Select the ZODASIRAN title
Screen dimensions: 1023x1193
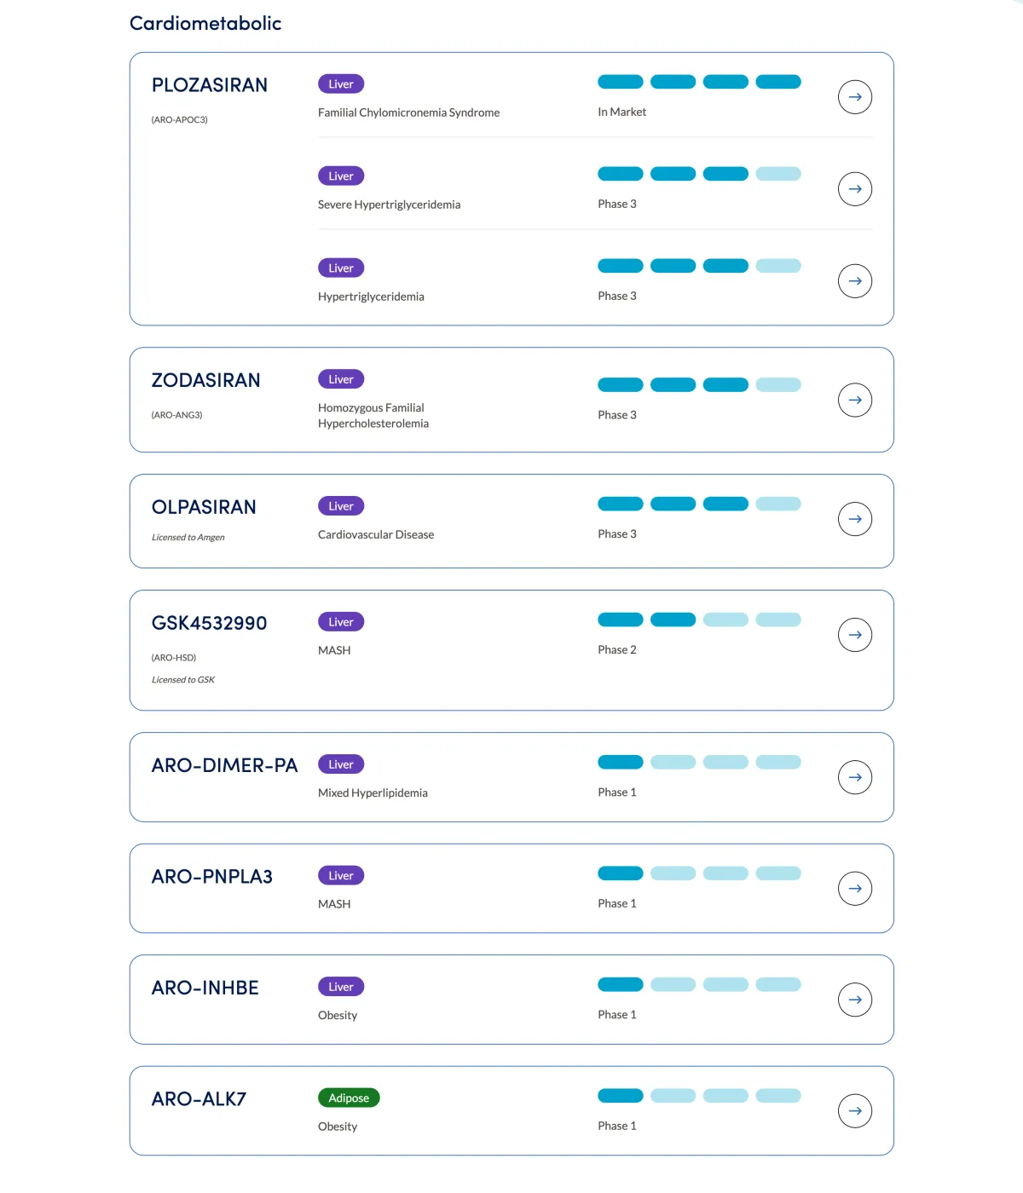coord(206,380)
